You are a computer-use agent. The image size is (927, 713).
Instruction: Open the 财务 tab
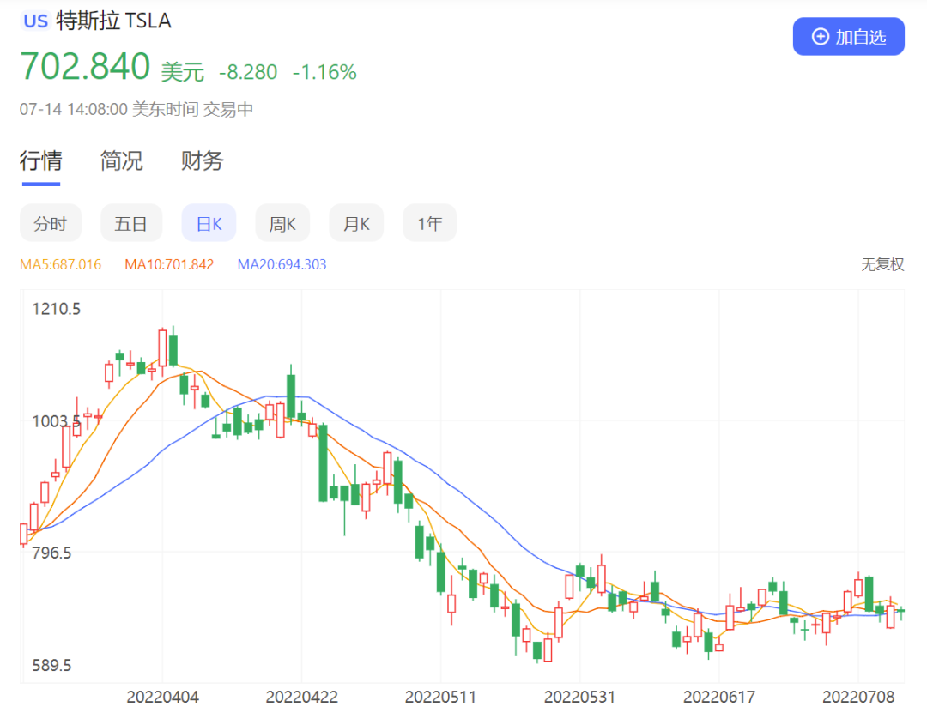tap(202, 160)
